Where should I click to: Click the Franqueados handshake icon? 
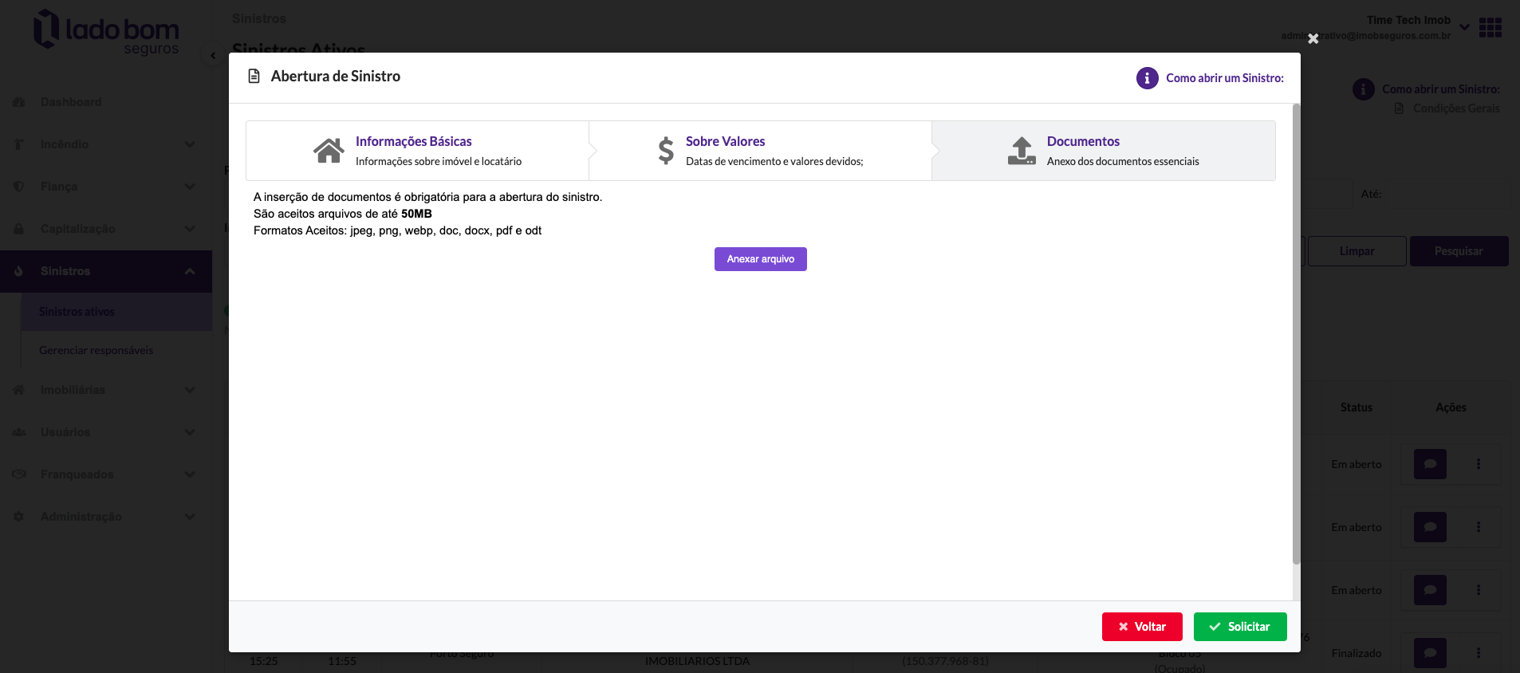(x=19, y=474)
